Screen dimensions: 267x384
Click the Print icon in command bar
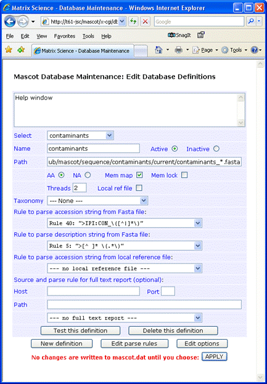[178, 50]
